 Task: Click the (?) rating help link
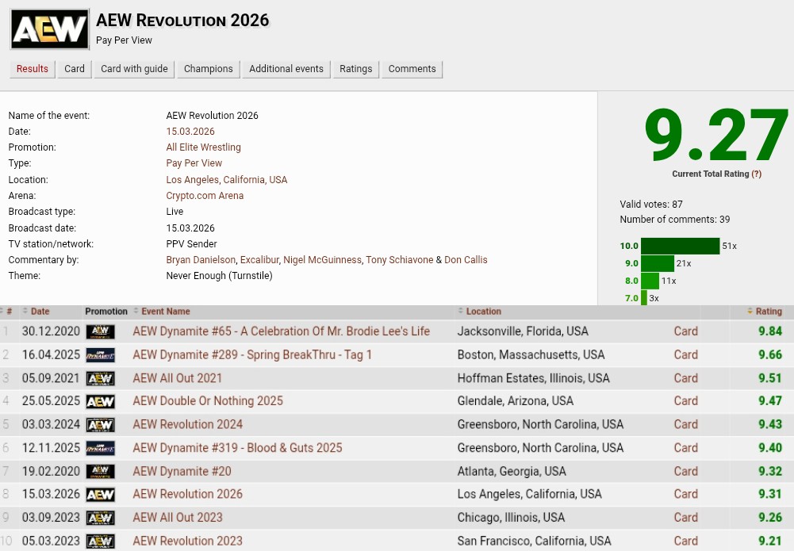[x=757, y=174]
